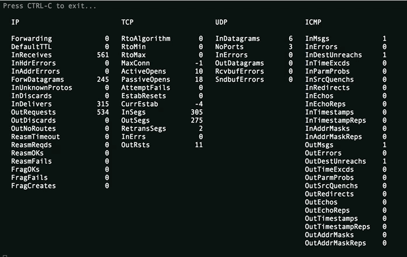Click the IP column header
This screenshot has width=407, height=257.
15,22
